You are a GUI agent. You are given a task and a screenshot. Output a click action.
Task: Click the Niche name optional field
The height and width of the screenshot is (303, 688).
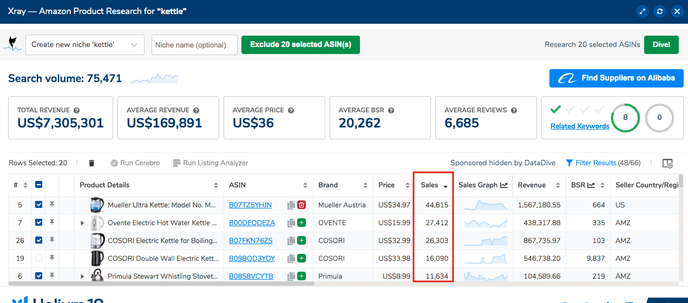pos(194,45)
